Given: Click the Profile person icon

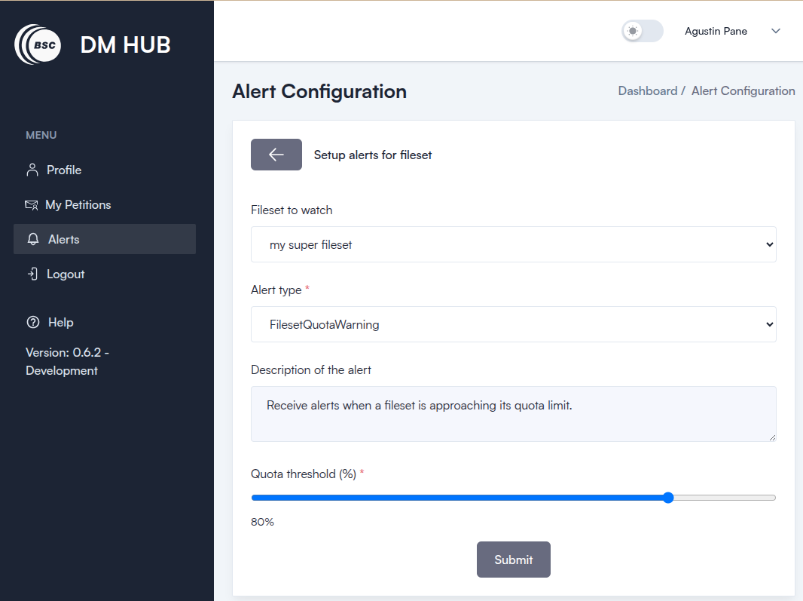Looking at the screenshot, I should point(32,170).
